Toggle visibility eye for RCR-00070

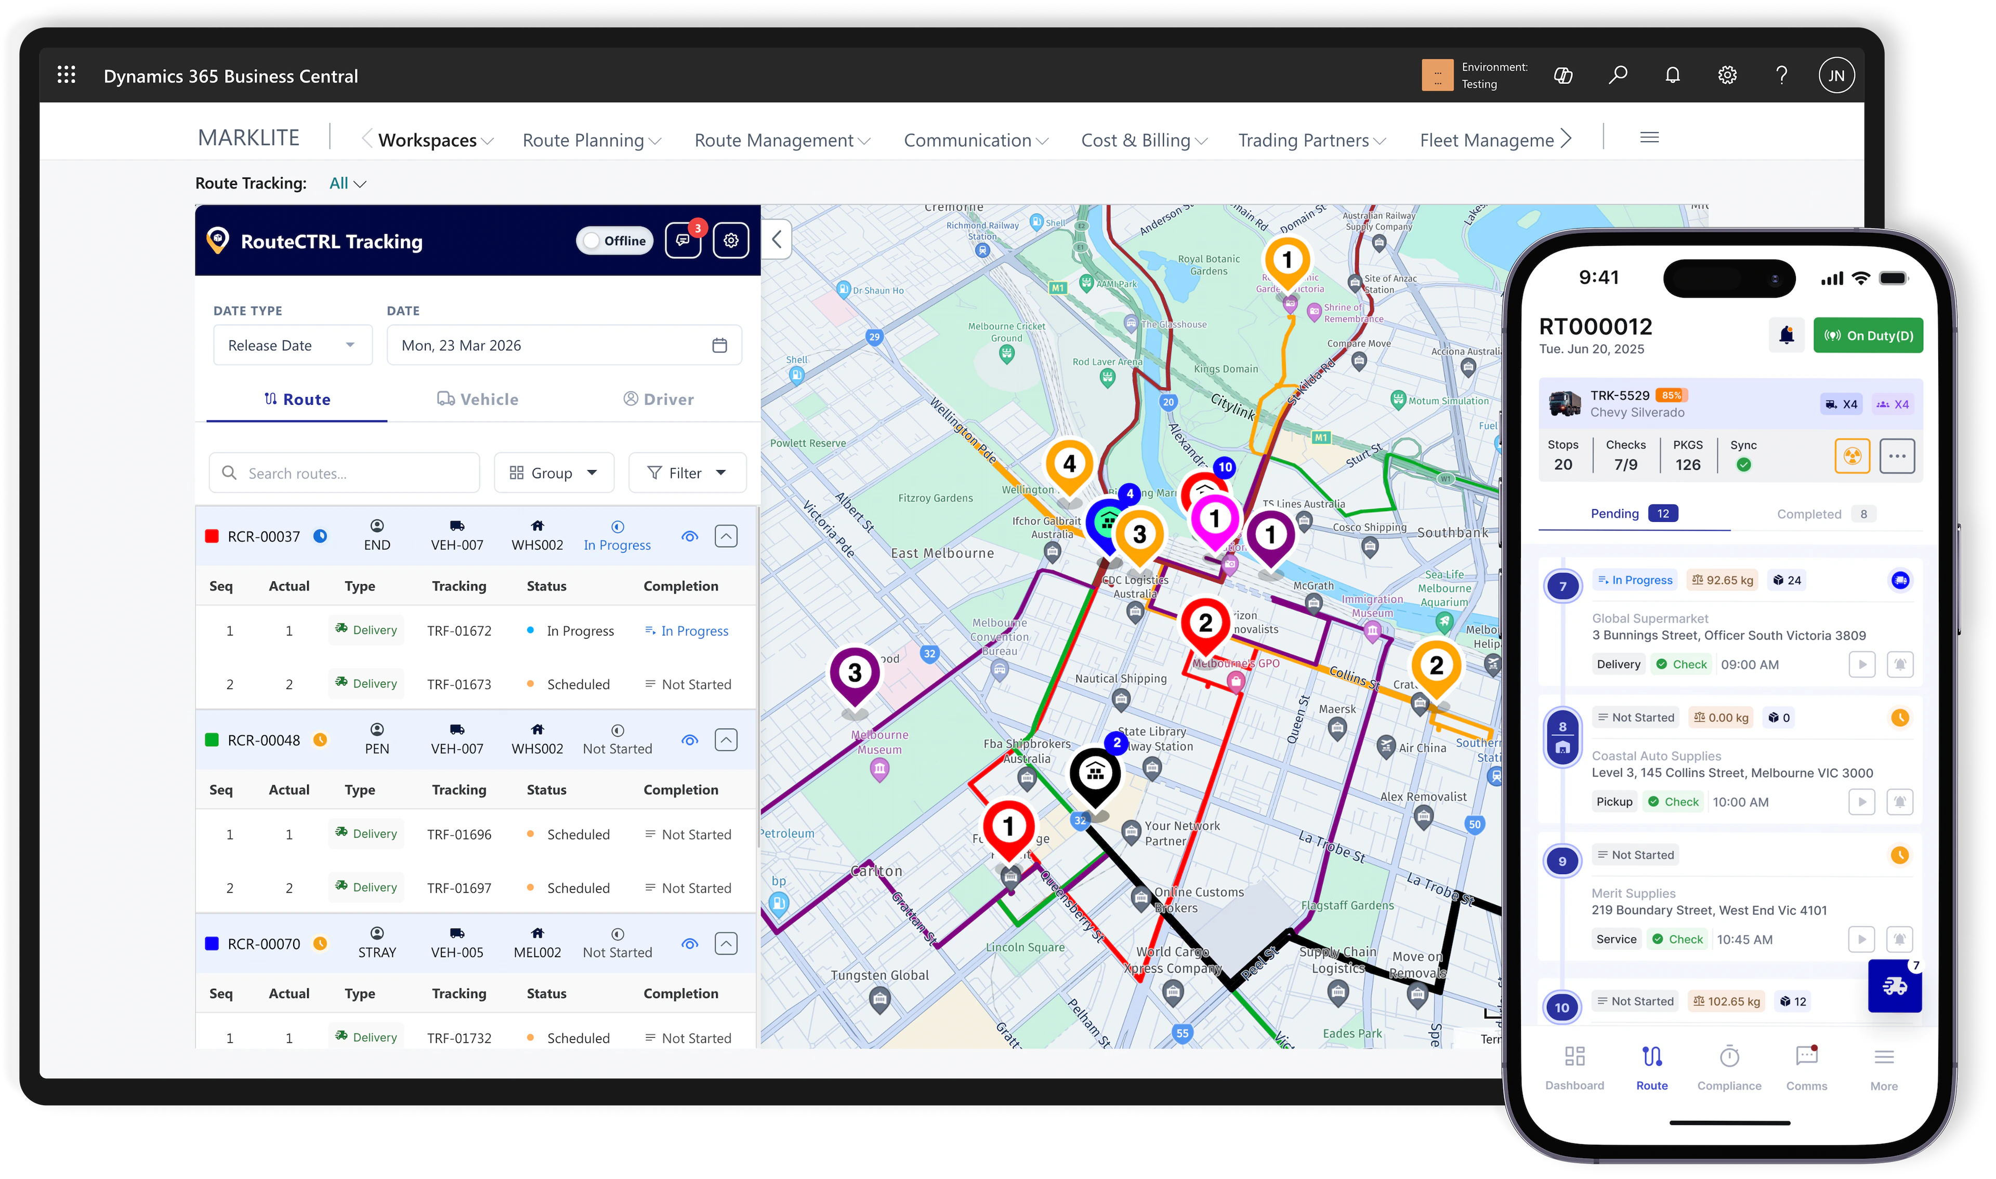point(690,945)
